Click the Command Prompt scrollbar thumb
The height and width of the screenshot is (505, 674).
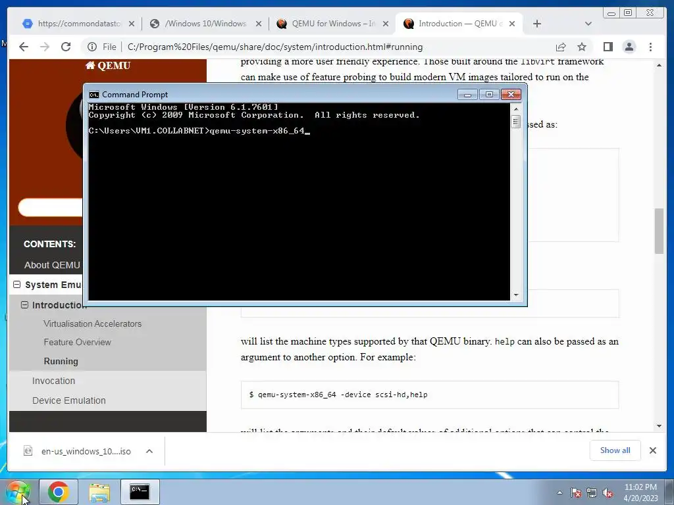[516, 122]
